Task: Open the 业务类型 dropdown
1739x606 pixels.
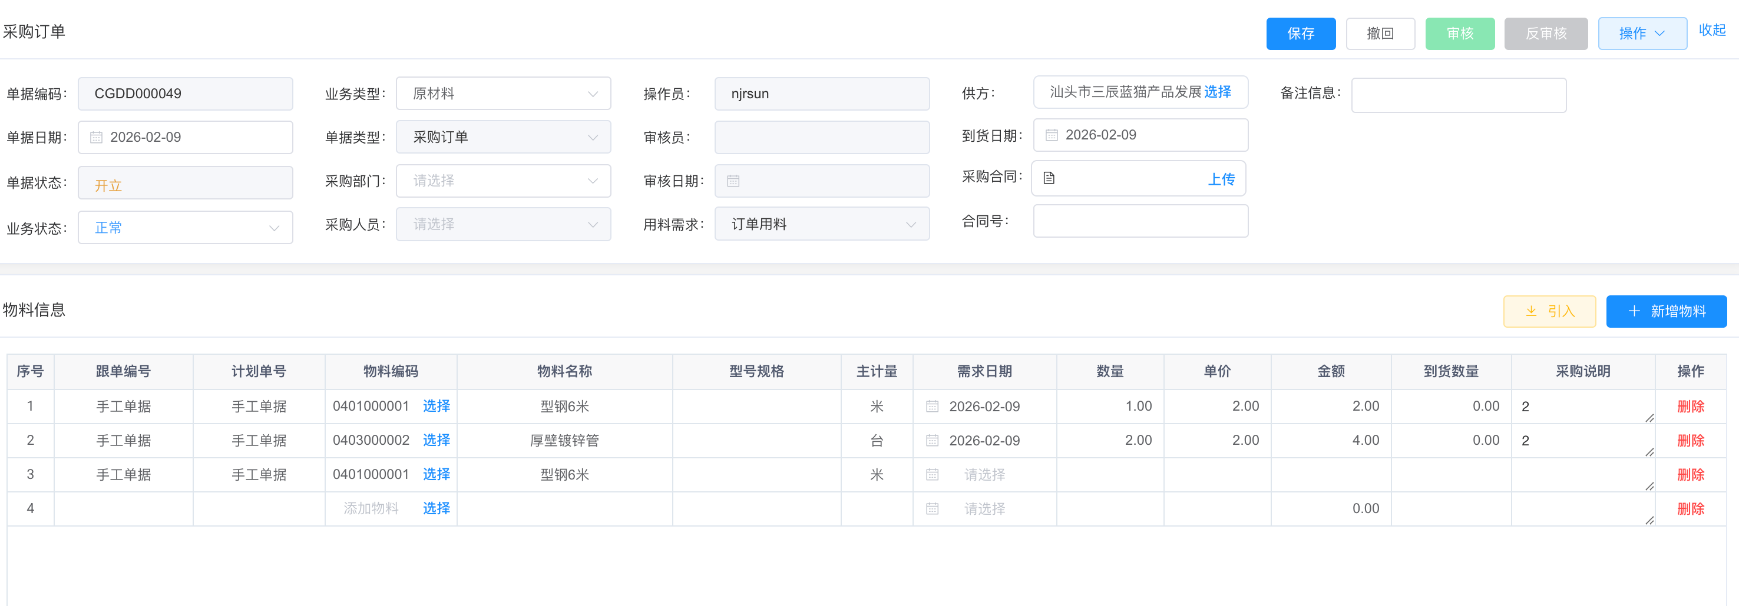Action: pyautogui.click(x=503, y=94)
